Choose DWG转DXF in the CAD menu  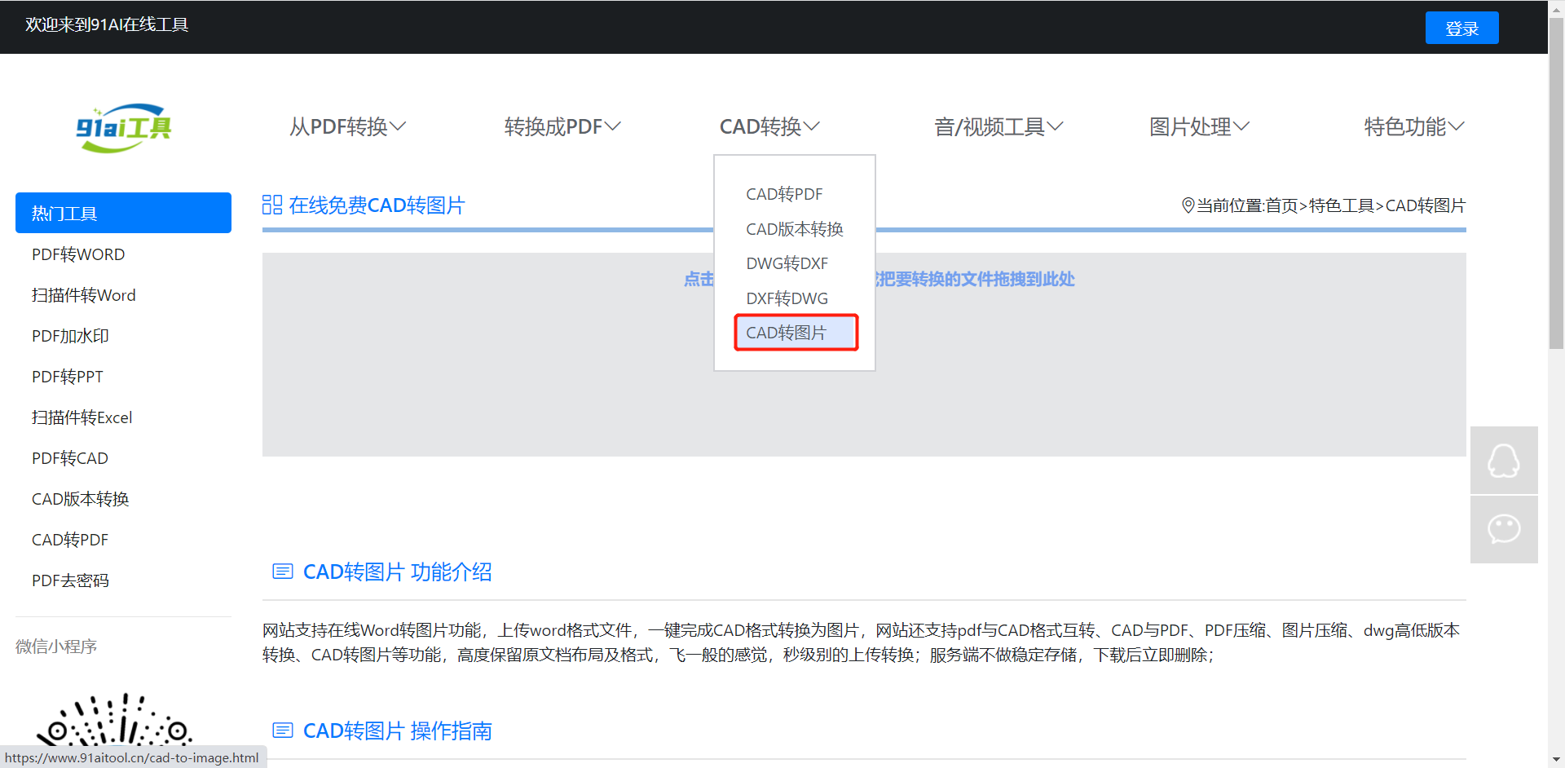point(787,263)
